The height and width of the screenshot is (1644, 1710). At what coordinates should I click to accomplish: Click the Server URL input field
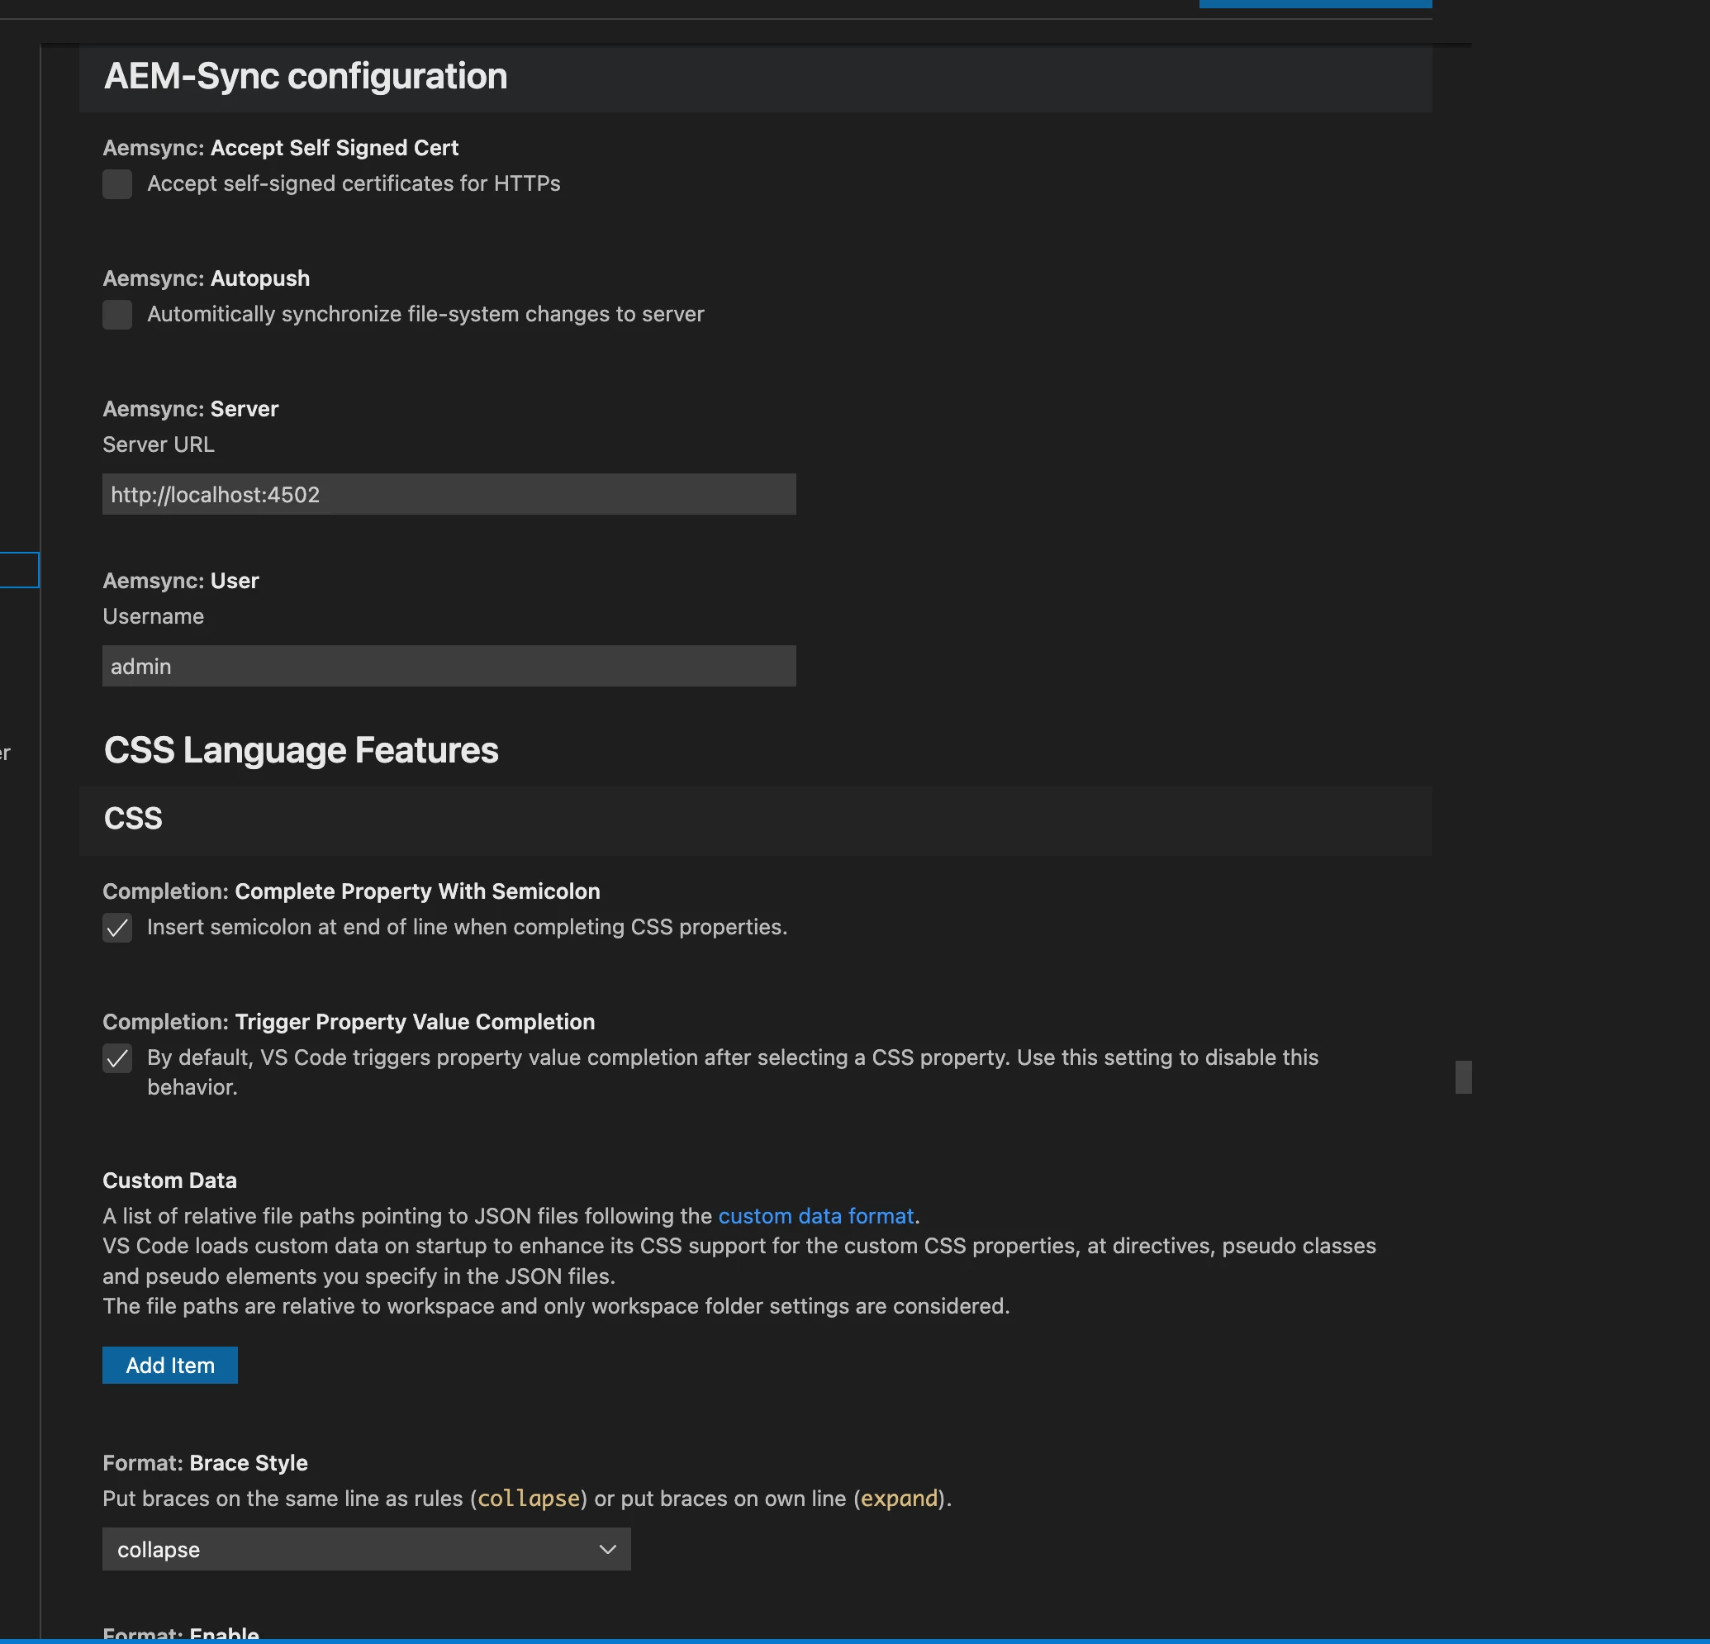point(449,495)
